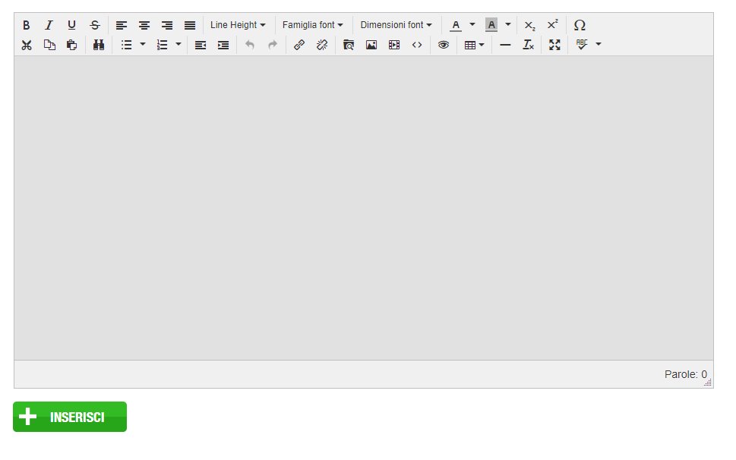
Task: Open the Dimensioni font dropdown
Action: click(396, 25)
